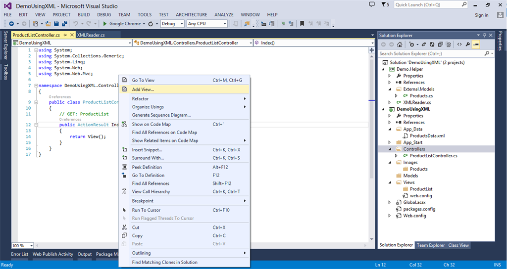
Task: Click the Save All toolbar icon
Action: [64, 24]
